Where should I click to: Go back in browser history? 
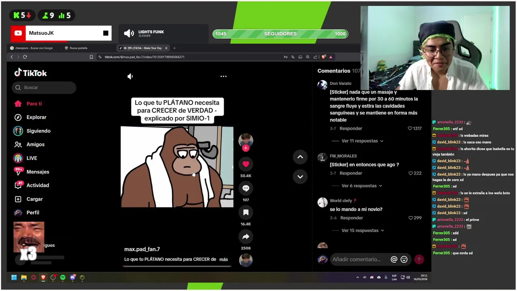12,57
